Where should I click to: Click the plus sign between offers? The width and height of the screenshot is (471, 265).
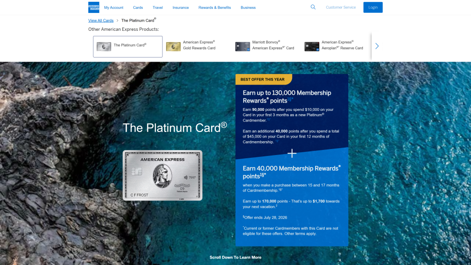[x=292, y=153]
